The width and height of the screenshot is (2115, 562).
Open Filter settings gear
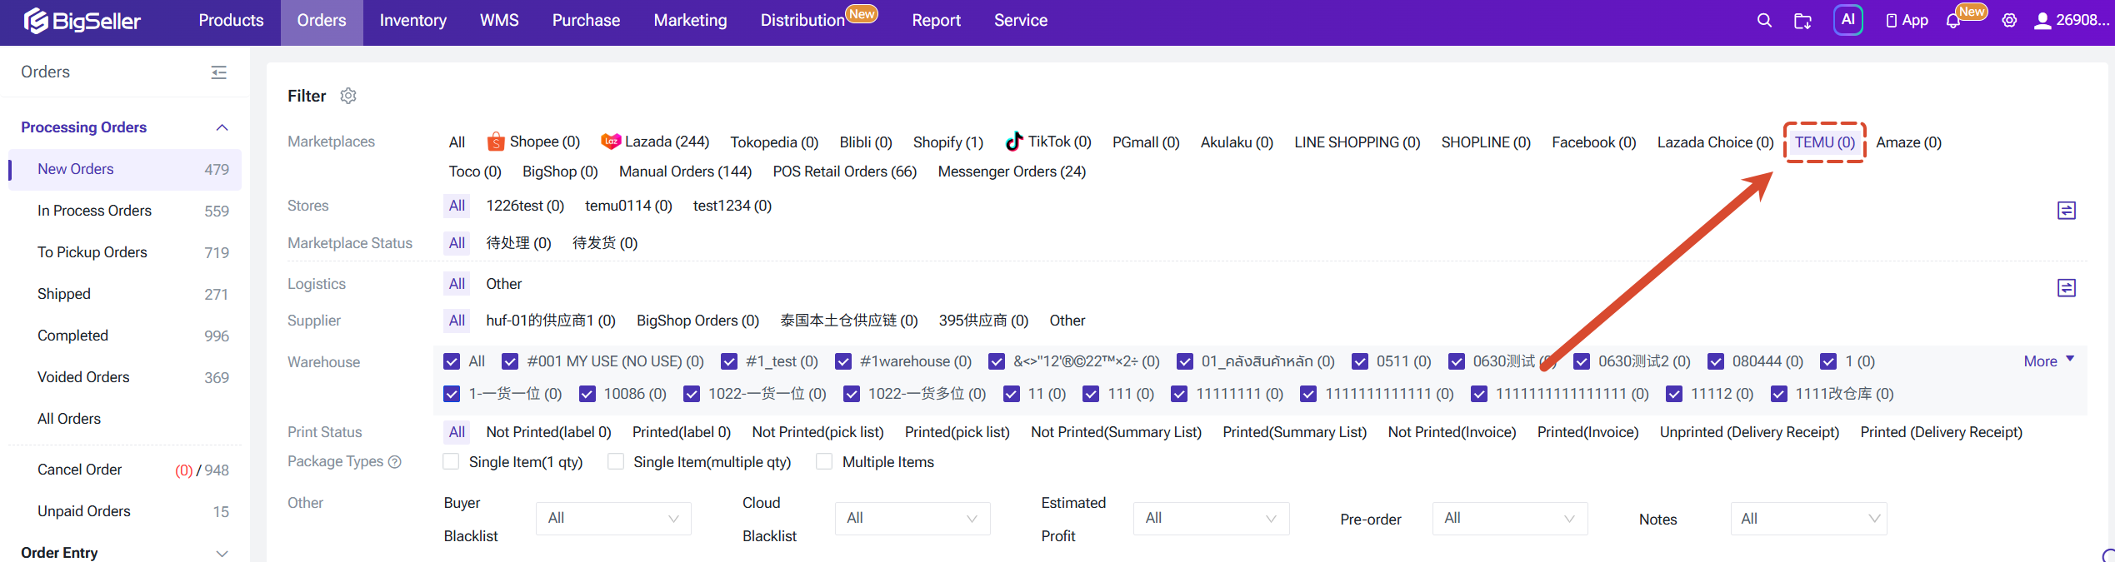click(x=348, y=96)
